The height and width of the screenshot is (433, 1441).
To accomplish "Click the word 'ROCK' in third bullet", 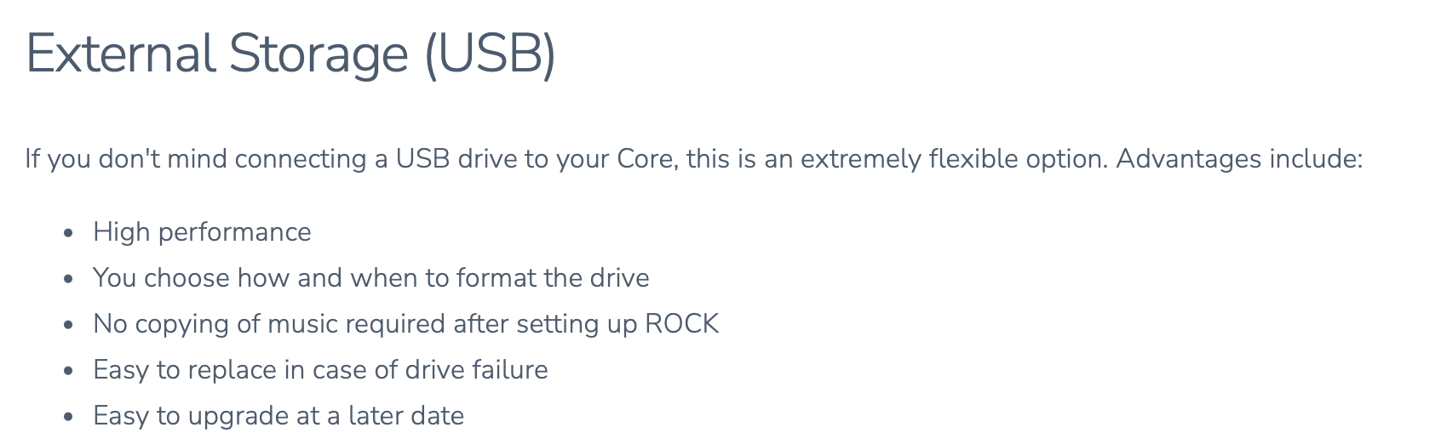I will (x=682, y=324).
